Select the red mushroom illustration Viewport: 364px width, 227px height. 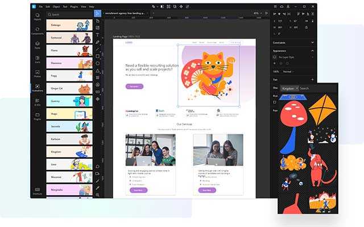(x=293, y=127)
